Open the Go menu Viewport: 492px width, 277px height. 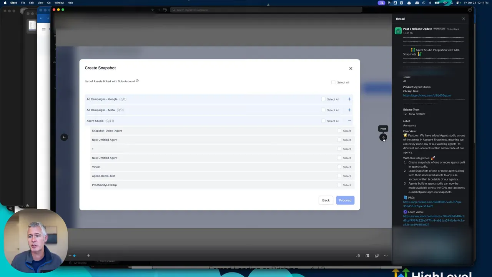[x=49, y=3]
